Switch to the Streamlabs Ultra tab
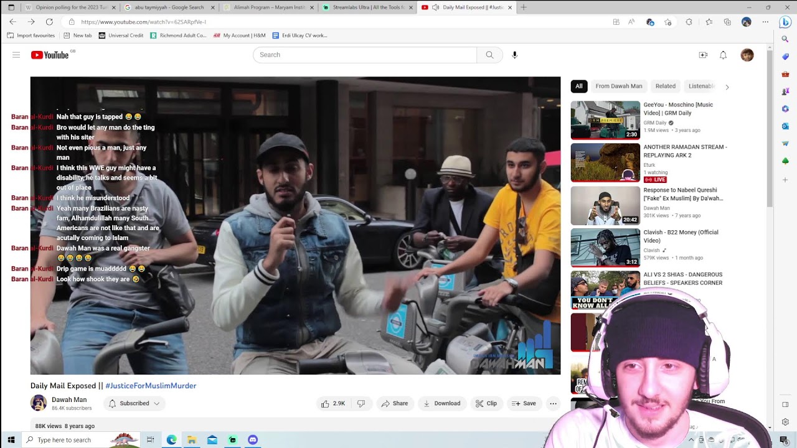This screenshot has width=797, height=448. pos(367,7)
